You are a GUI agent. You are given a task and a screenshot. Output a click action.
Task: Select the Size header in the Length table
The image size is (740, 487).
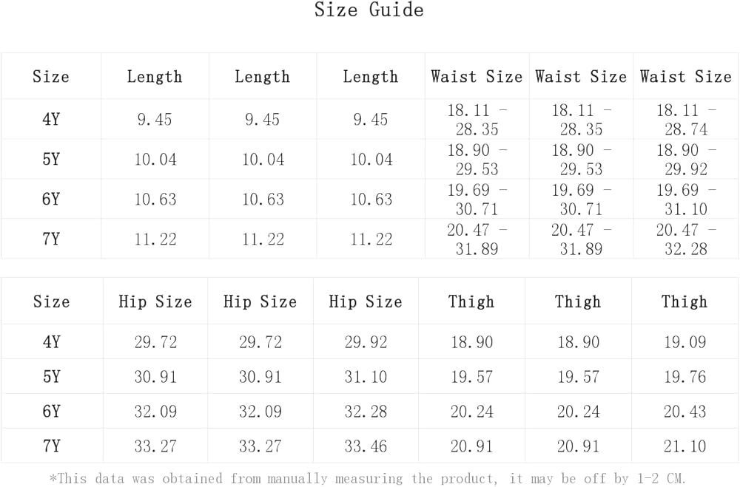pos(51,77)
